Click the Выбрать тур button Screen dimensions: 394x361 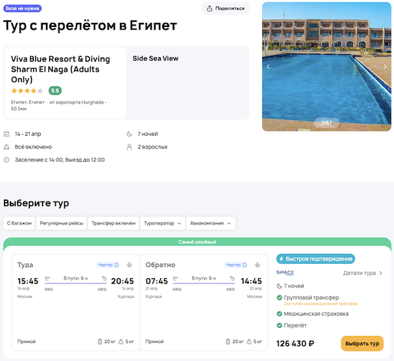[x=362, y=343]
